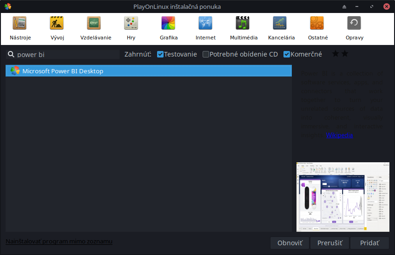Select Microsoft Power BI Desktop entry
Image resolution: width=395 pixels, height=255 pixels.
click(x=149, y=71)
